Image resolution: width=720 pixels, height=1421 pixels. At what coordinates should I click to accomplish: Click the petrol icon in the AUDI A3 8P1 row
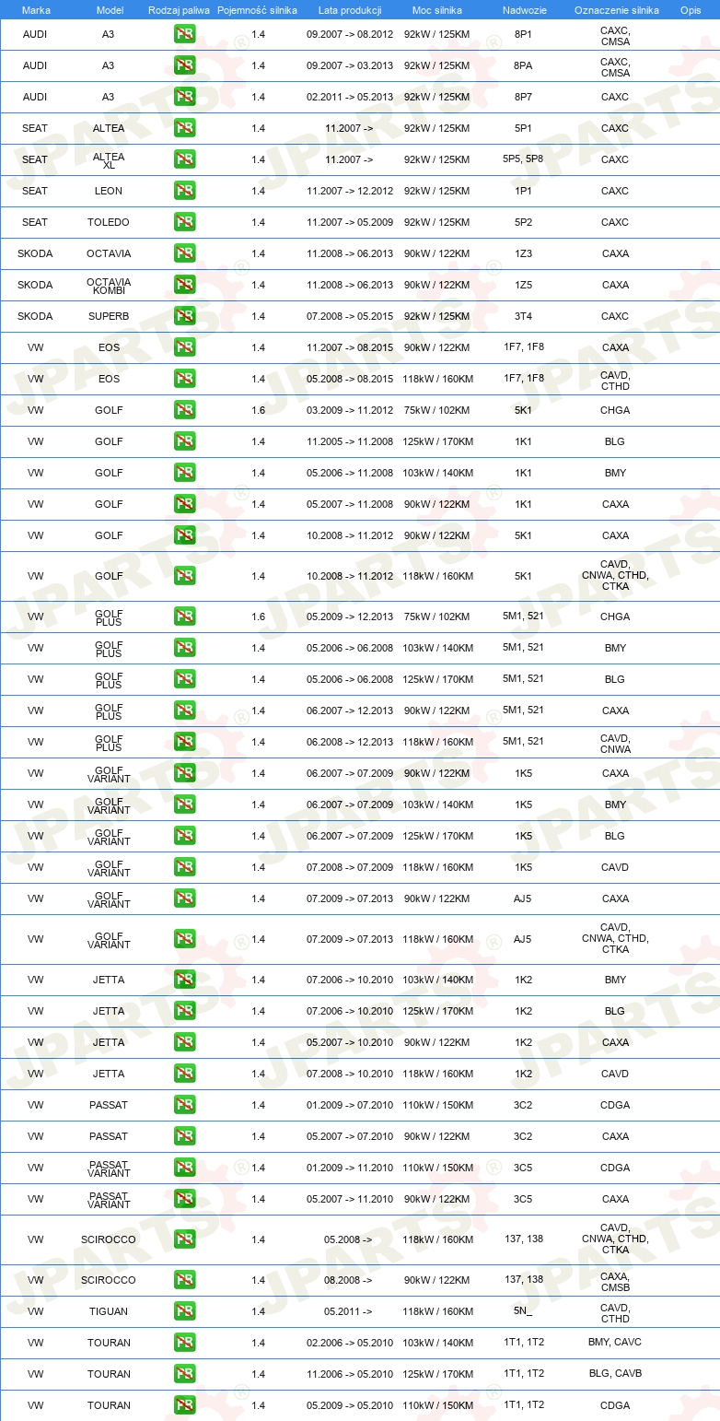[184, 34]
